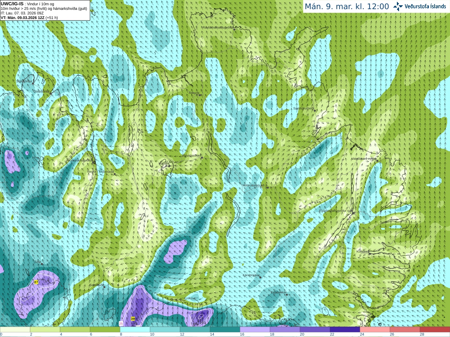Click the legend value 16
Screen dimensions: 450x337
point(242,334)
